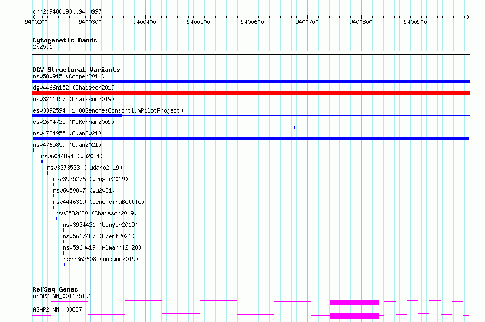Select the red dgv4466n152 variant bar

point(251,93)
